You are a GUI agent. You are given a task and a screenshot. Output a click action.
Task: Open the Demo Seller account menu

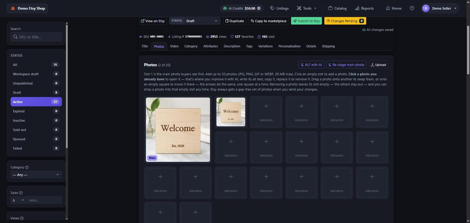pos(440,8)
